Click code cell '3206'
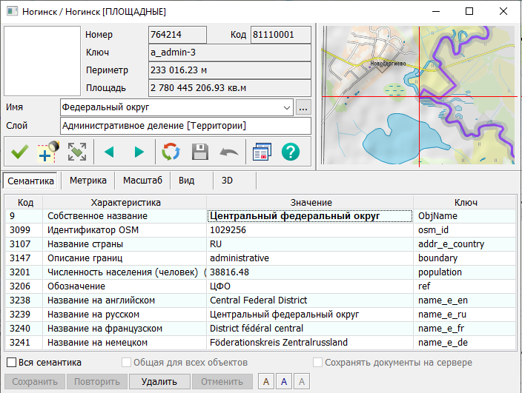The image size is (522, 393). 24,286
